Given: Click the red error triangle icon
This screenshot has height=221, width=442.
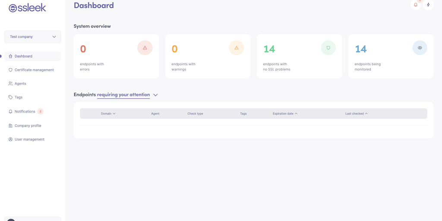Looking at the screenshot, I should (145, 48).
